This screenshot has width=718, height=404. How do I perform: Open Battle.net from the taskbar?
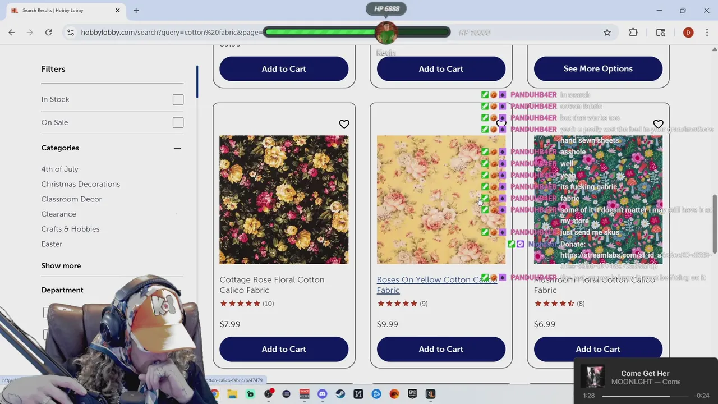coord(376,394)
